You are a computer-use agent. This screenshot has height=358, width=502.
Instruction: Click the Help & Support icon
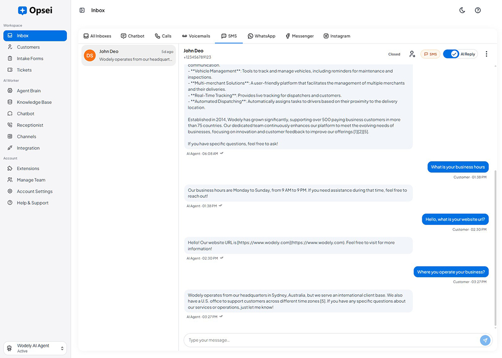pyautogui.click(x=10, y=203)
